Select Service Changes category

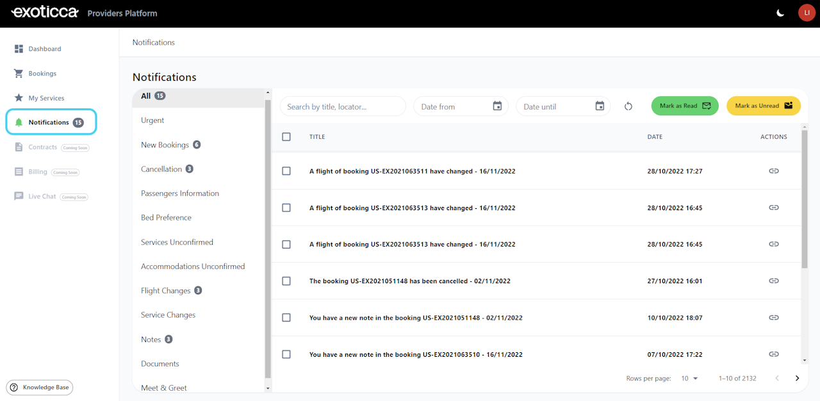pyautogui.click(x=199, y=315)
